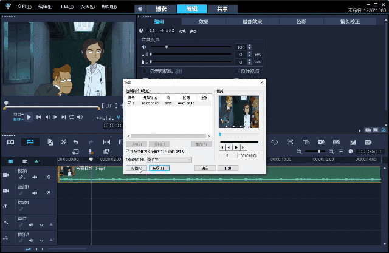Open the track manager stacked icon
The image size is (389, 253).
tap(106, 152)
